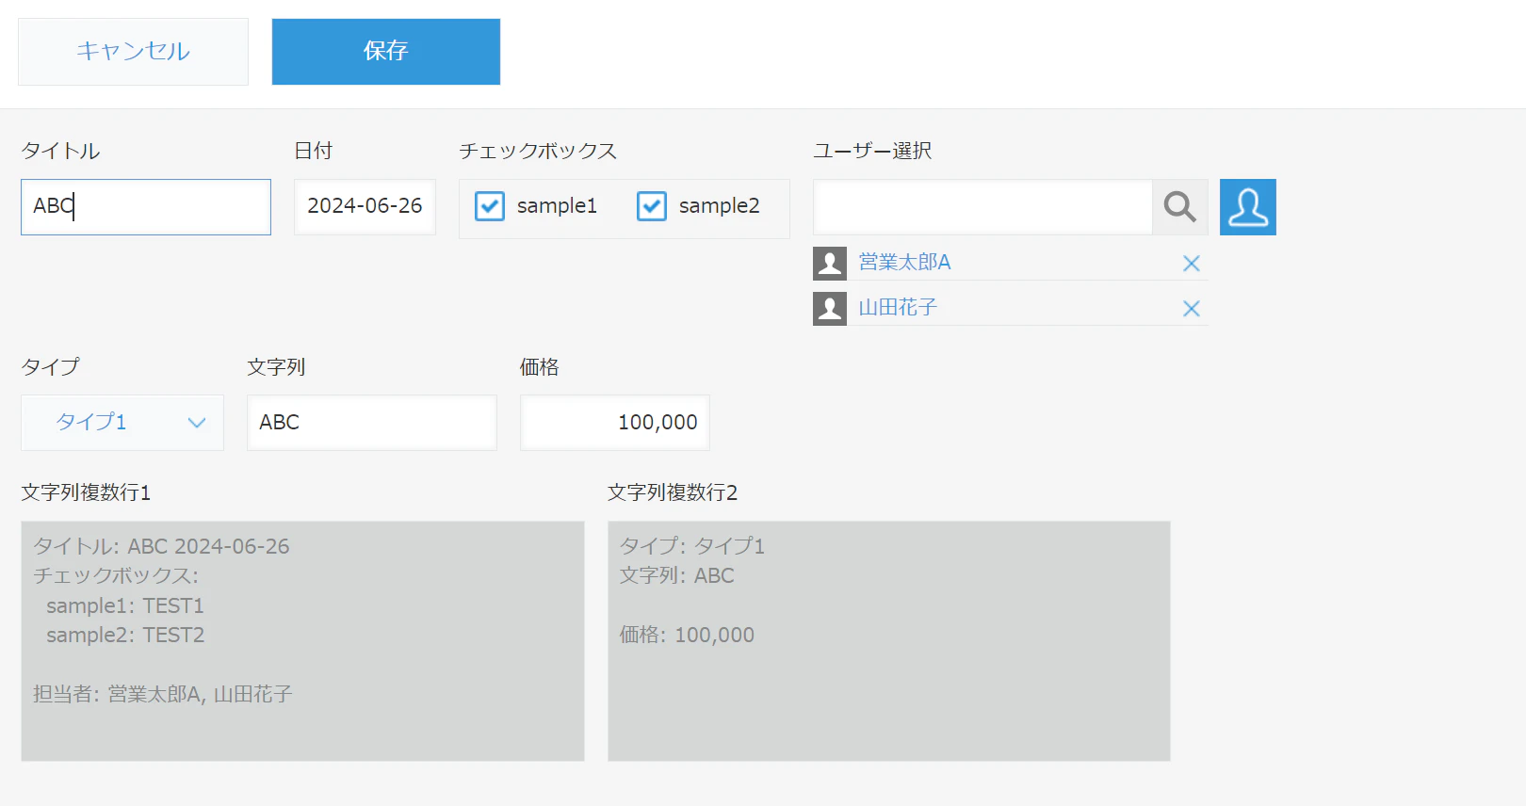This screenshot has height=806, width=1526.
Task: Open the 山田花子 user link
Action: (x=899, y=308)
